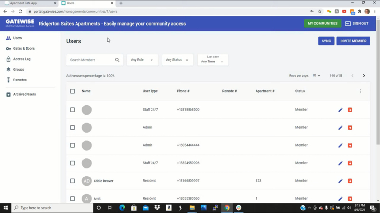
Task: Sort by the Name column header
Action: 86,91
